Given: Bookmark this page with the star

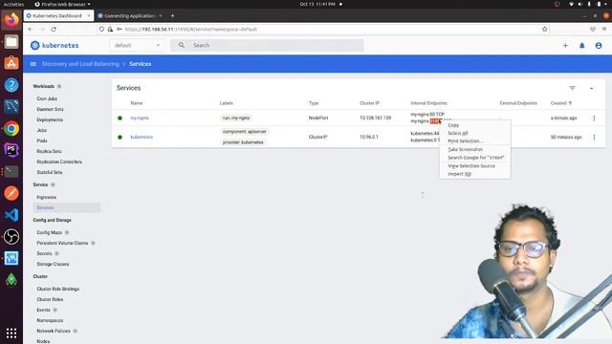Looking at the screenshot, I should [544, 30].
